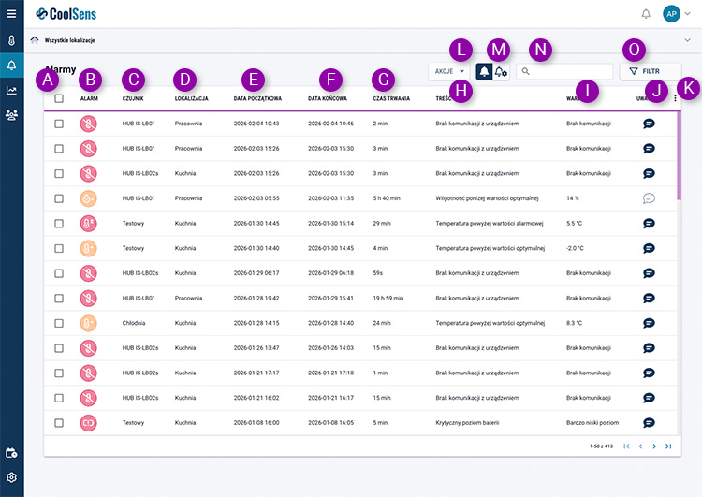This screenshot has width=702, height=497.
Task: Open the hamburger menu in sidebar
Action: point(11,14)
